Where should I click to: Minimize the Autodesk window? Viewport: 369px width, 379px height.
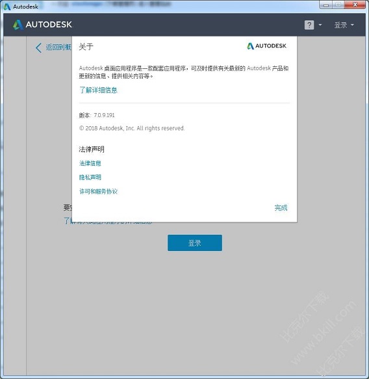coord(325,5)
